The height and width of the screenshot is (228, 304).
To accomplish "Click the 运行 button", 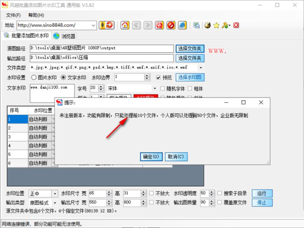I will [x=262, y=193].
